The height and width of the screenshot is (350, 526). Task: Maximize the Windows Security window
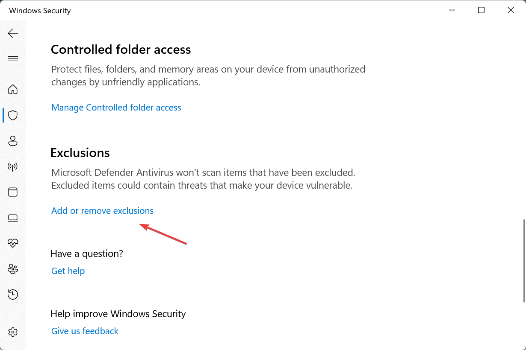click(x=481, y=10)
